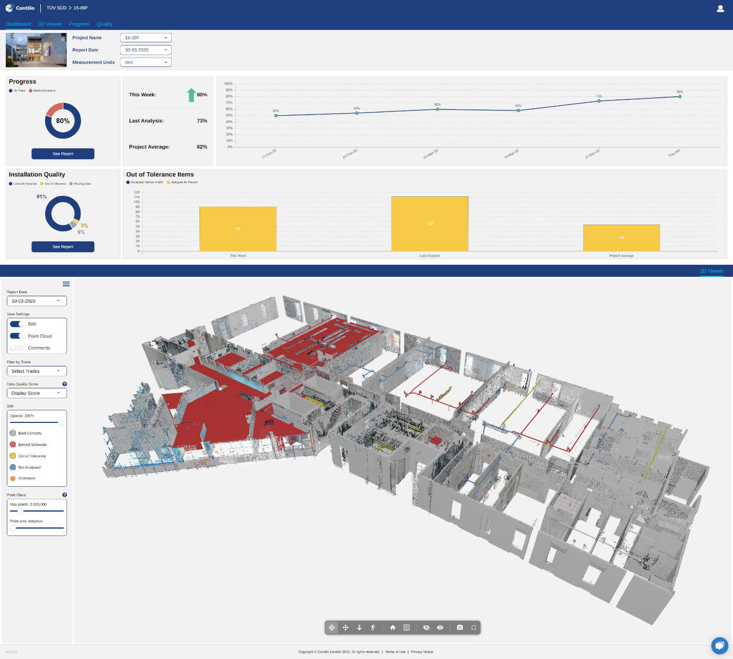Switch to the 3D Viewer tab
The height and width of the screenshot is (659, 733).
(50, 24)
